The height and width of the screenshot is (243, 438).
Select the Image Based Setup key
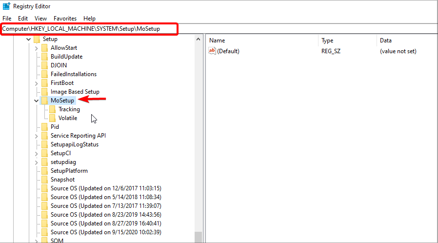75,92
